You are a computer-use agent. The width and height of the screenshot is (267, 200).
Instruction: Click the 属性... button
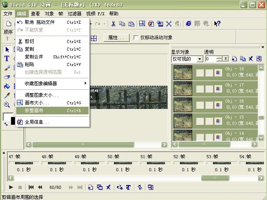coord(117,38)
